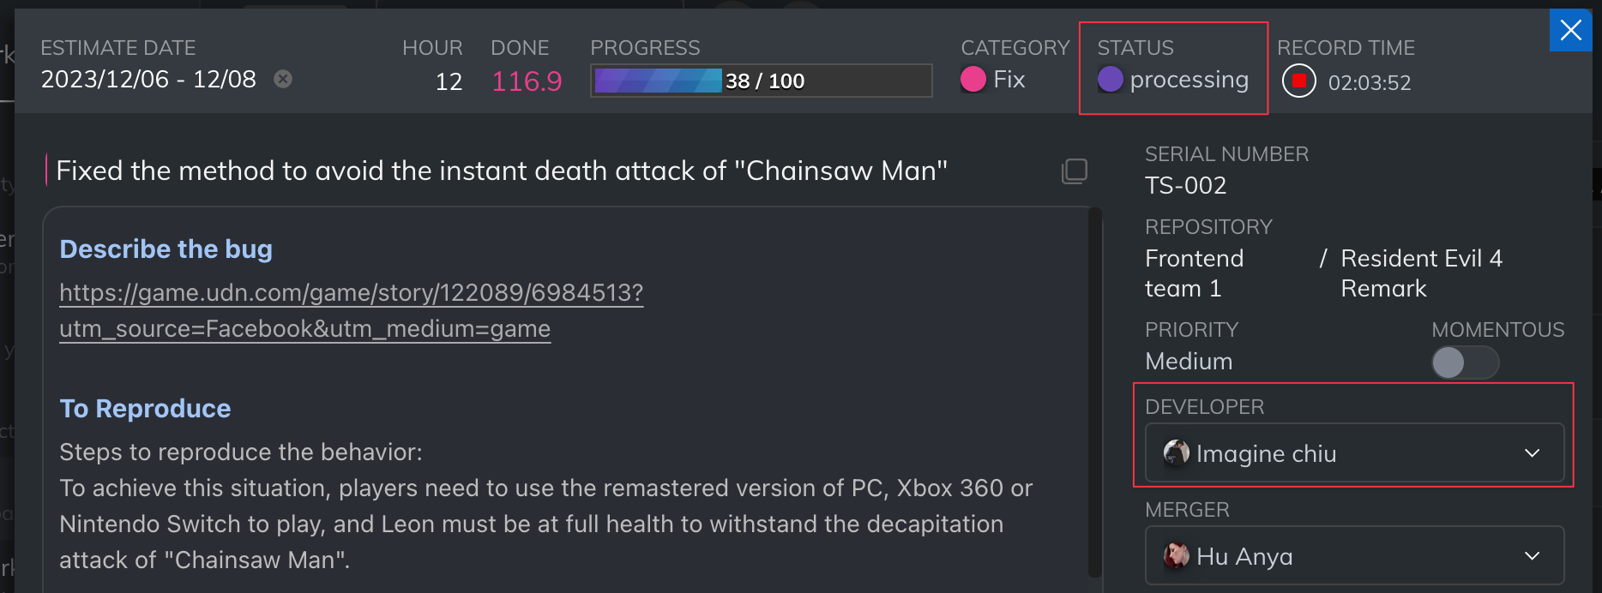Click the pink Fix category dot
Screen dimensions: 1602x593
pos(973,80)
